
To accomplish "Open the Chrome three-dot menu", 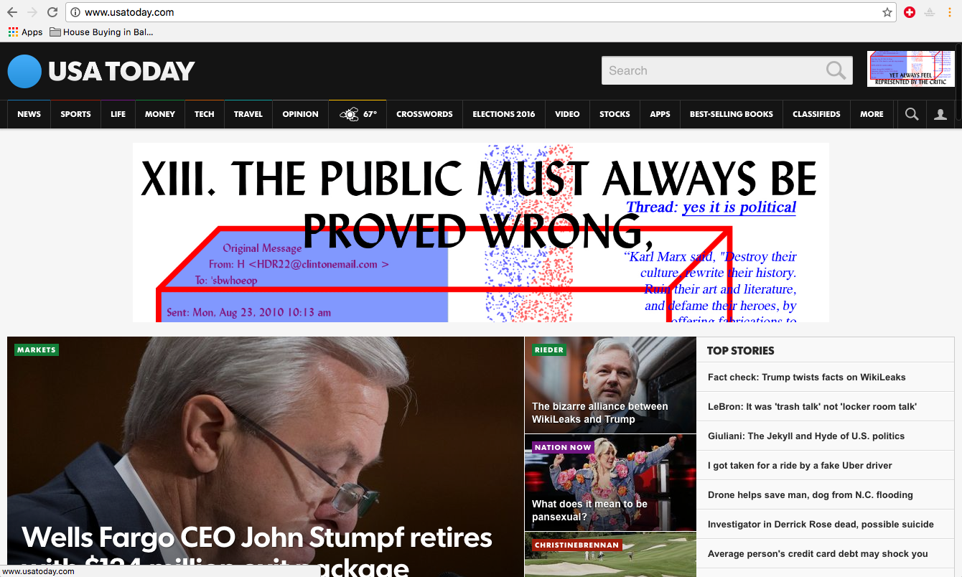I will 950,12.
